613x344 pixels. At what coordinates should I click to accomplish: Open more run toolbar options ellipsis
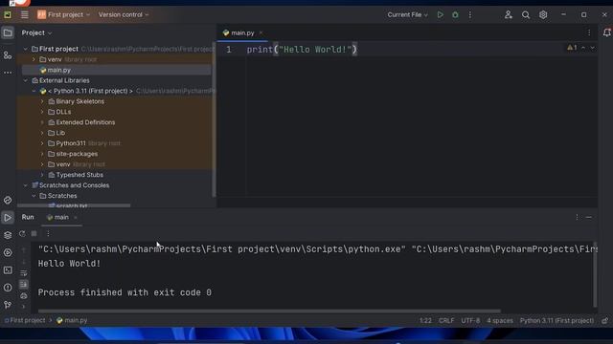point(48,233)
